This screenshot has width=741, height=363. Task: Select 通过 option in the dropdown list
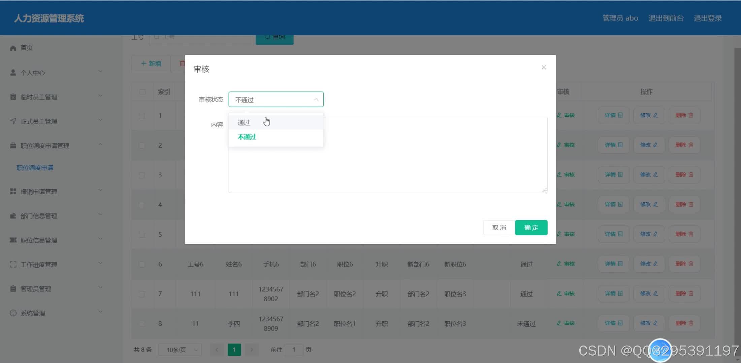276,122
